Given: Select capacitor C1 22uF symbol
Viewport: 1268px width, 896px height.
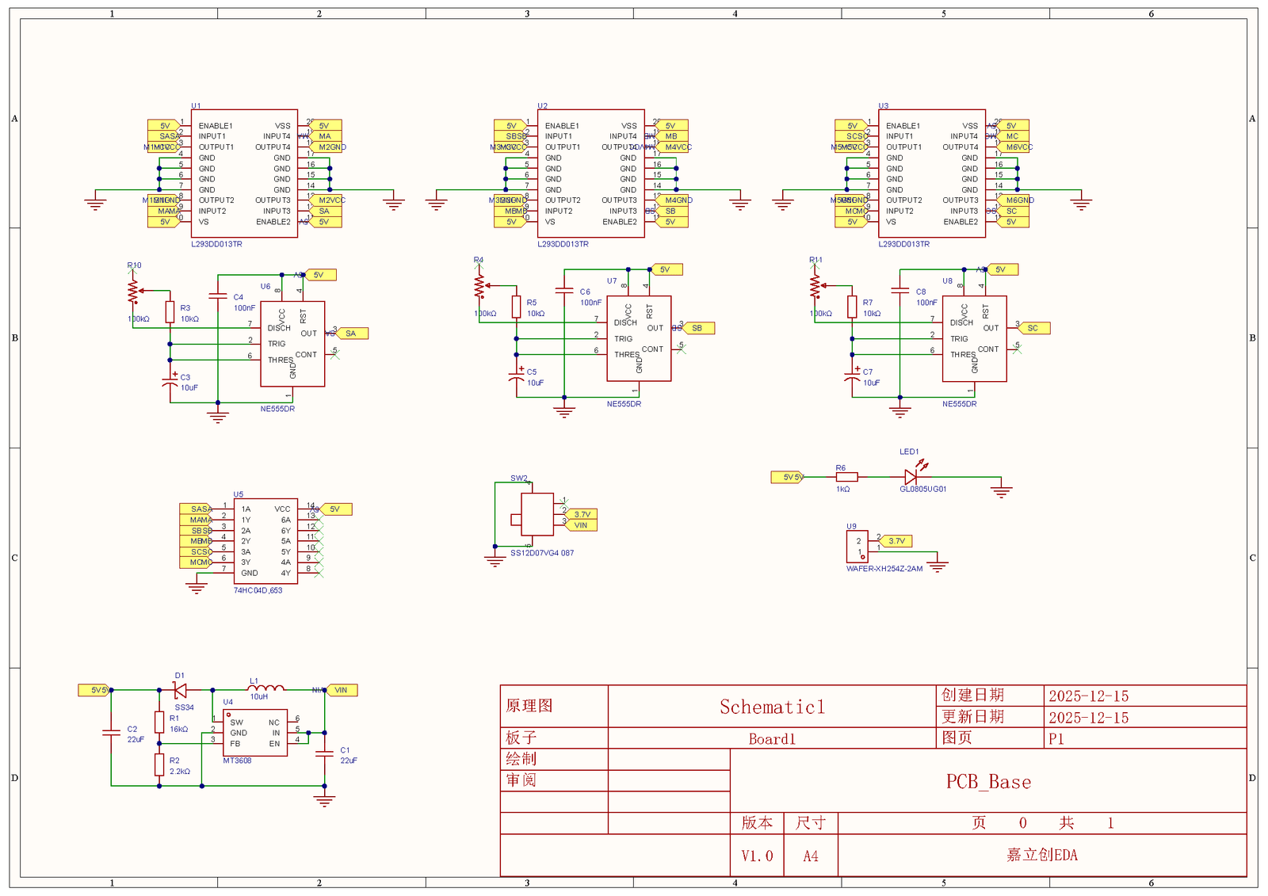Looking at the screenshot, I should 324,753.
